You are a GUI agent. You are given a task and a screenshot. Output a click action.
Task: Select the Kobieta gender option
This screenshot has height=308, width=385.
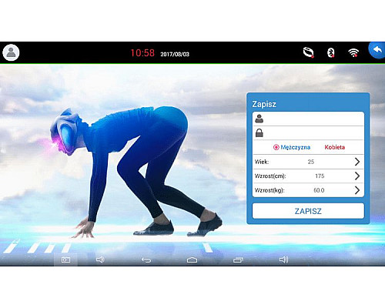335,147
